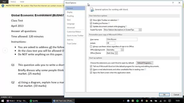Close the Word Options dialog
The height and width of the screenshot is (103, 184).
[179, 3]
